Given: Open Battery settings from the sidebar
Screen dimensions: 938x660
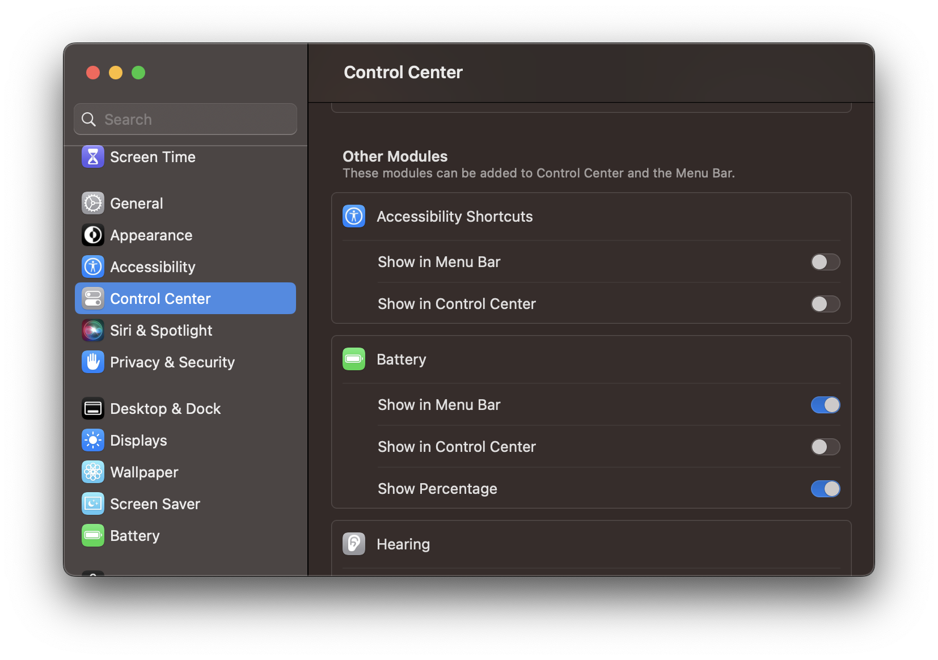Looking at the screenshot, I should pyautogui.click(x=134, y=535).
